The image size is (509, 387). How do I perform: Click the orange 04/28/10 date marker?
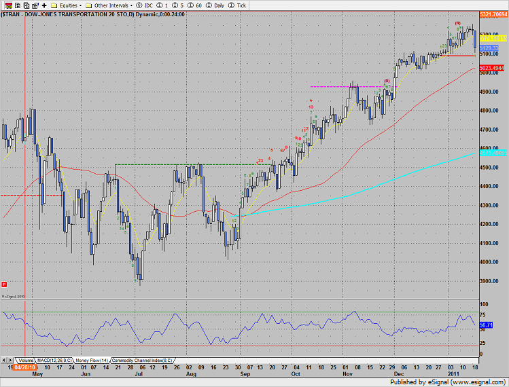coord(24,367)
